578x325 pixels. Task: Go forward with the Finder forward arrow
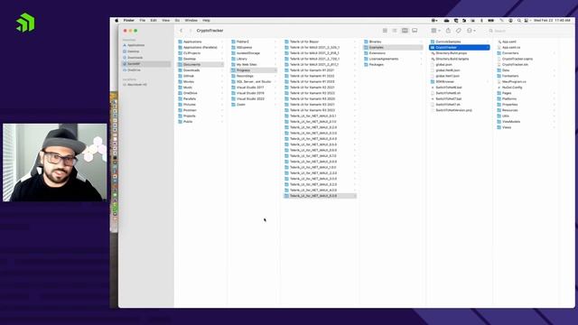point(191,31)
